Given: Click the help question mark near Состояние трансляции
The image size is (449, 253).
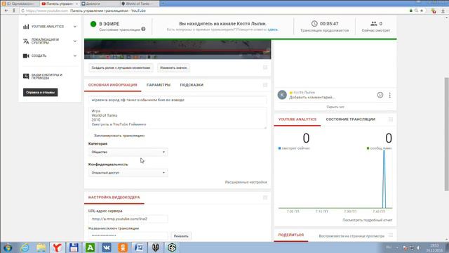Looking at the screenshot, I should [143, 29].
